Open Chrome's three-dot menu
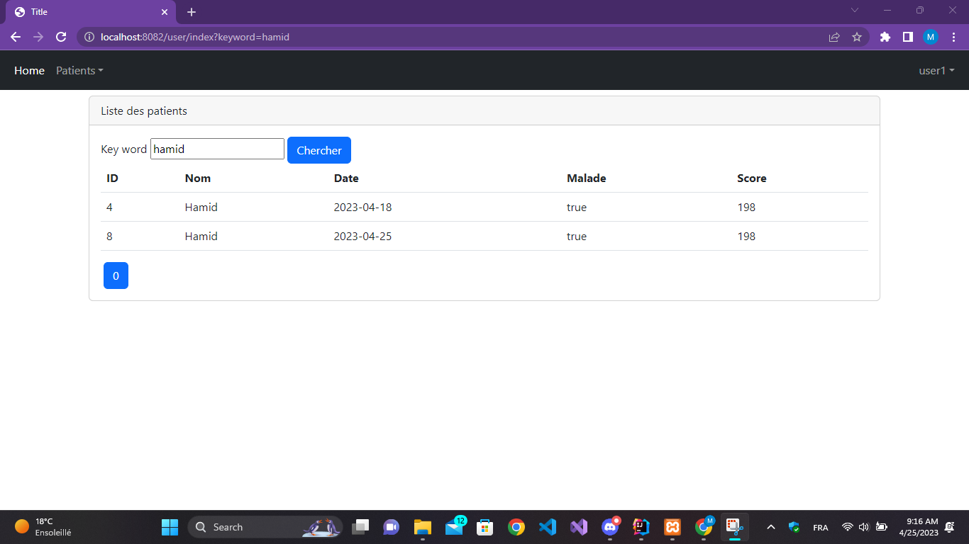Screen dimensions: 969x544 pos(954,37)
